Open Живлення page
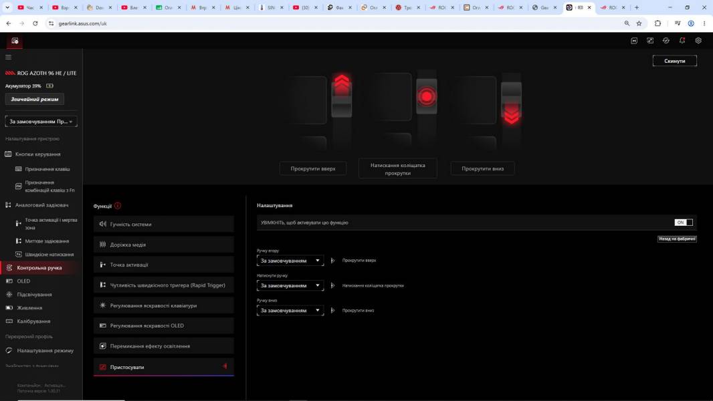The height and width of the screenshot is (401, 713). tap(29, 308)
